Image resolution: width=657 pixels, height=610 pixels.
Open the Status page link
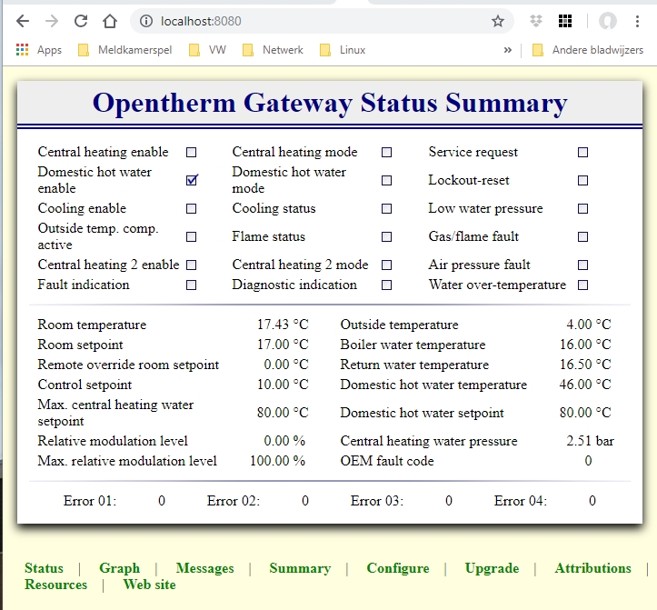tap(44, 568)
